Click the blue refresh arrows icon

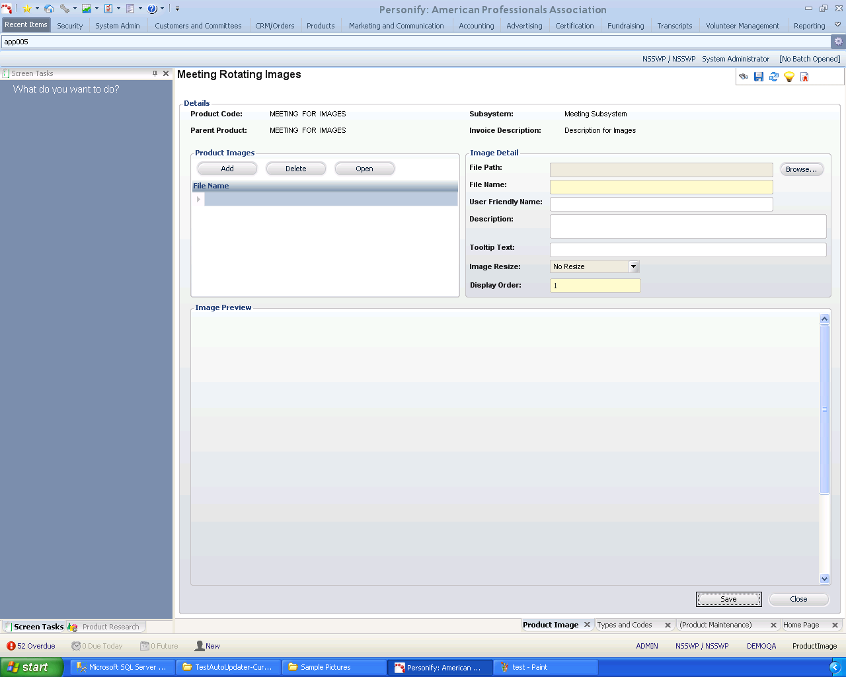[773, 77]
